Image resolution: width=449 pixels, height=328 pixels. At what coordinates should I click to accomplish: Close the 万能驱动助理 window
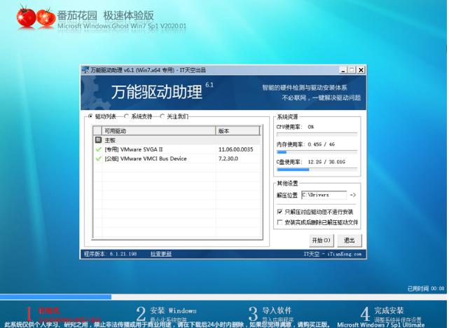click(361, 70)
